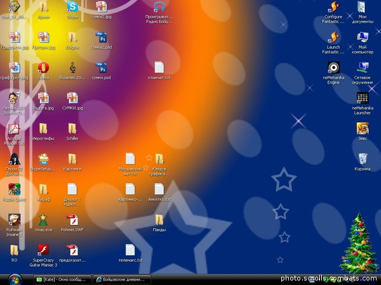Select the Граффити.jpg image file

pyautogui.click(x=15, y=37)
